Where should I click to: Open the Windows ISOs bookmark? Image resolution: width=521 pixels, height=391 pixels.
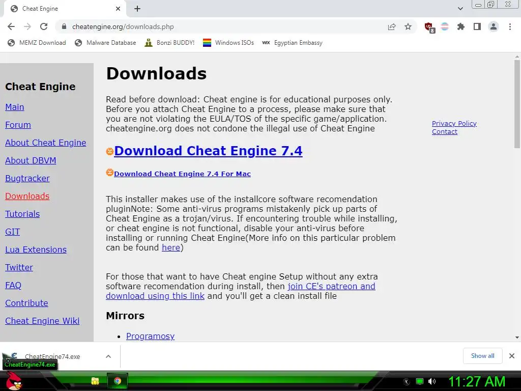tap(228, 43)
